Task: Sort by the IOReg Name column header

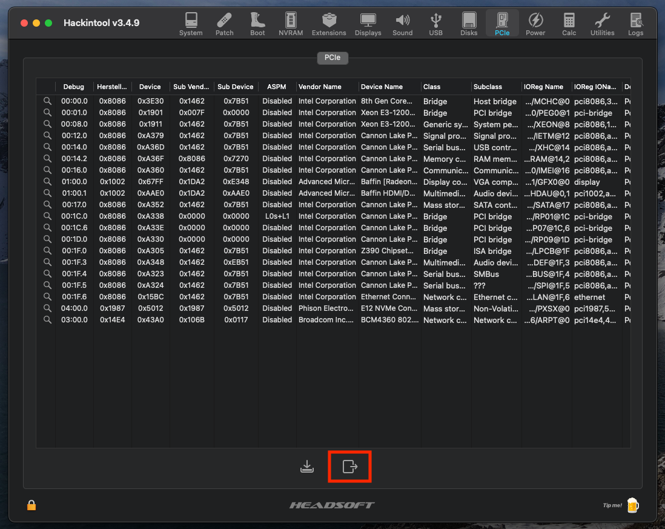Action: (546, 87)
